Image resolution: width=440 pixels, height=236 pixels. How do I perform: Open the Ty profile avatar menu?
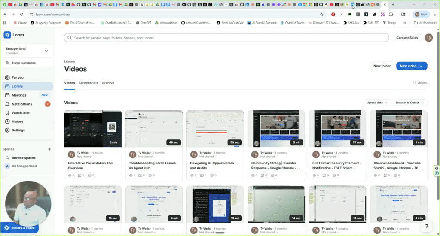[428, 38]
